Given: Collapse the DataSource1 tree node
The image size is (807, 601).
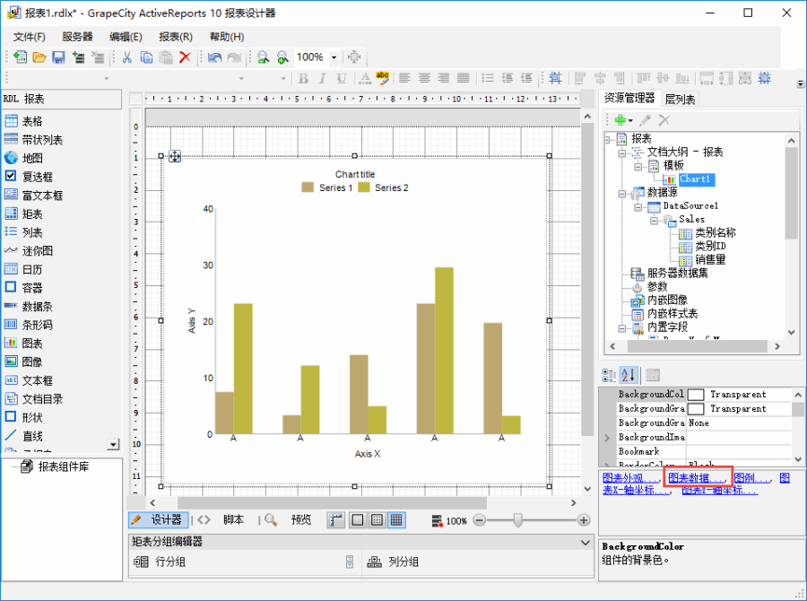Looking at the screenshot, I should 638,206.
